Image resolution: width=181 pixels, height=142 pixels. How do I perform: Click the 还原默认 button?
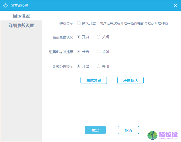pos(130,80)
